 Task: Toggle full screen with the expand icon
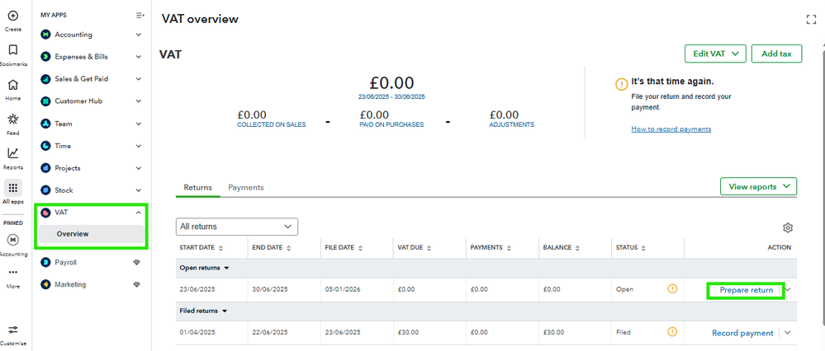[810, 19]
